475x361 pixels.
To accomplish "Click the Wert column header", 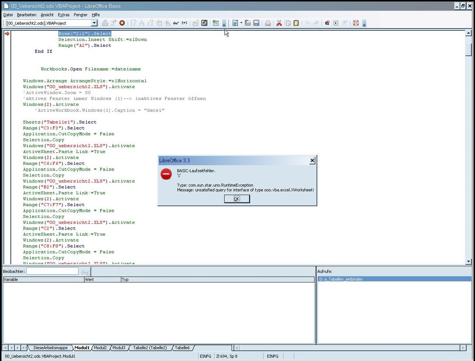I will coord(102,279).
